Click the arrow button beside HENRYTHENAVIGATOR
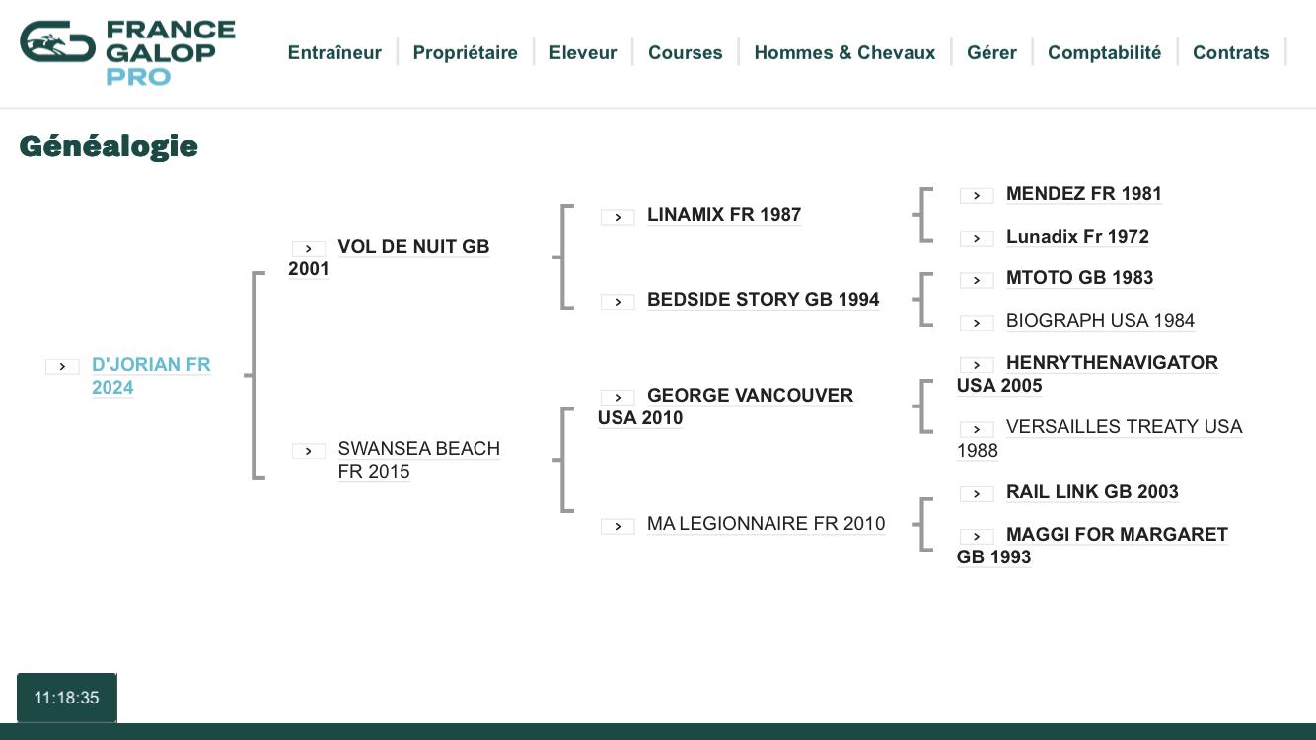 tap(977, 365)
